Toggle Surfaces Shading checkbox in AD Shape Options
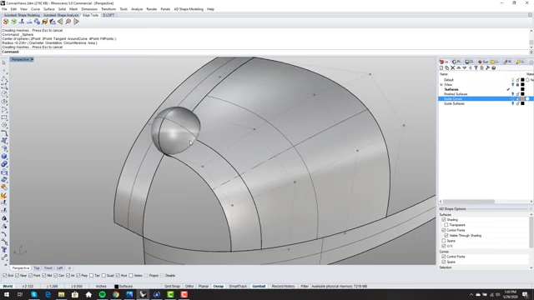The image size is (534, 300). click(444, 220)
